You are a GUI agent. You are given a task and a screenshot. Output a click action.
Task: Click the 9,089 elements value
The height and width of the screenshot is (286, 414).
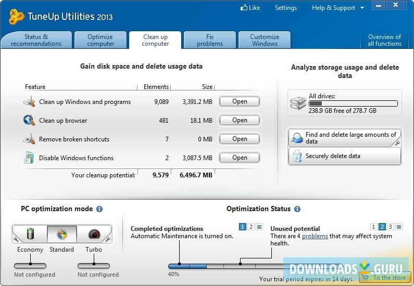161,102
